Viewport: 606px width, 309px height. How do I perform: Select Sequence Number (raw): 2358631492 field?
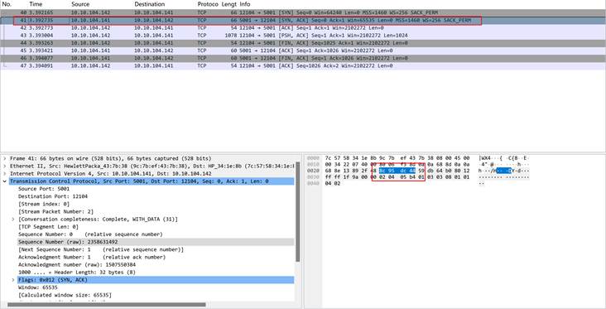[x=68, y=242]
